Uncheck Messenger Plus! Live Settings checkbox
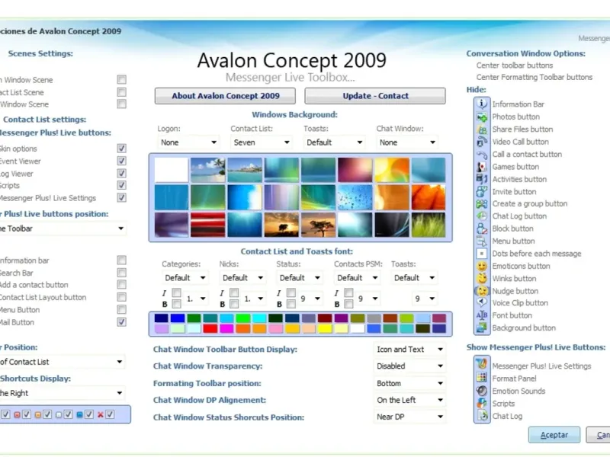The image size is (610, 457). tap(121, 198)
